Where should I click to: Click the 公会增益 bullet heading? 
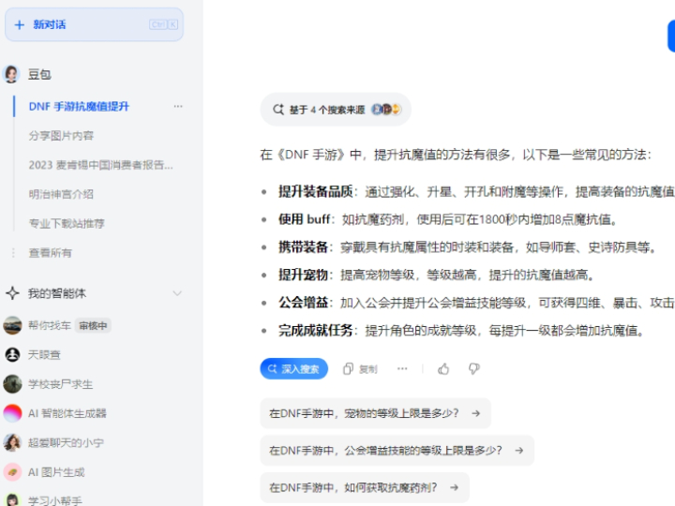point(303,303)
